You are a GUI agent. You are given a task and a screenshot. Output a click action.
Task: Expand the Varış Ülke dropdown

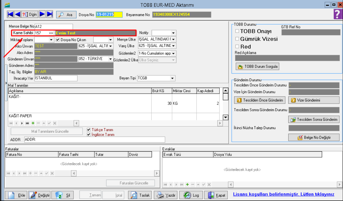coord(173,46)
